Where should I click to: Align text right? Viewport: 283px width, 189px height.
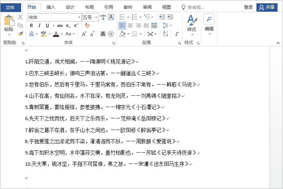[x=138, y=25]
